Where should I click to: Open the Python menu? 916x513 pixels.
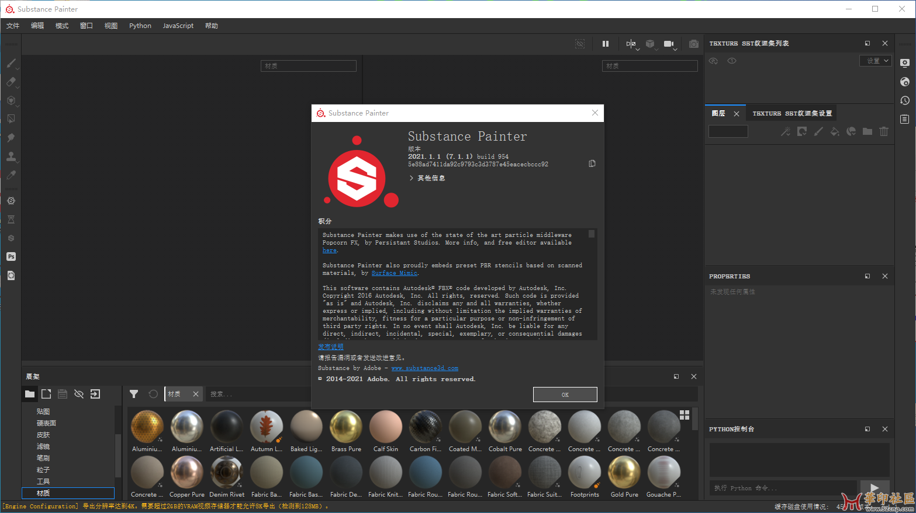140,26
